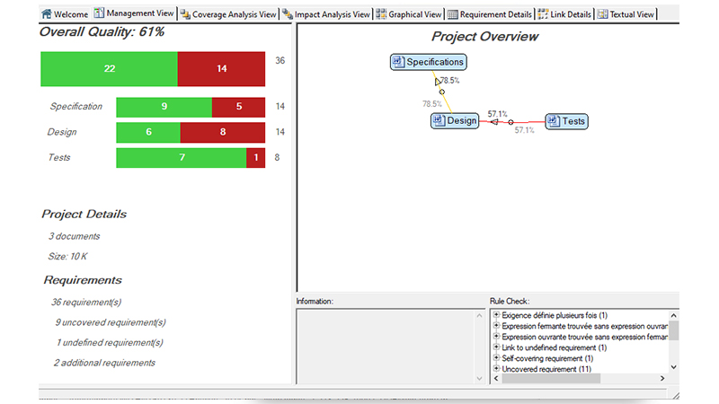
Task: Expand 'Link to undefined requirement (1)' entry
Action: 496,347
